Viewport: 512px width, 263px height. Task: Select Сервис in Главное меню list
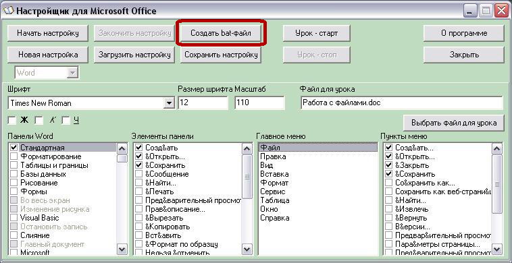[317, 192]
